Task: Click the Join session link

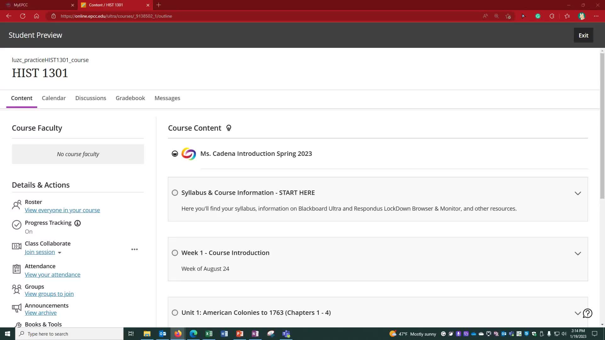Action: (40, 252)
